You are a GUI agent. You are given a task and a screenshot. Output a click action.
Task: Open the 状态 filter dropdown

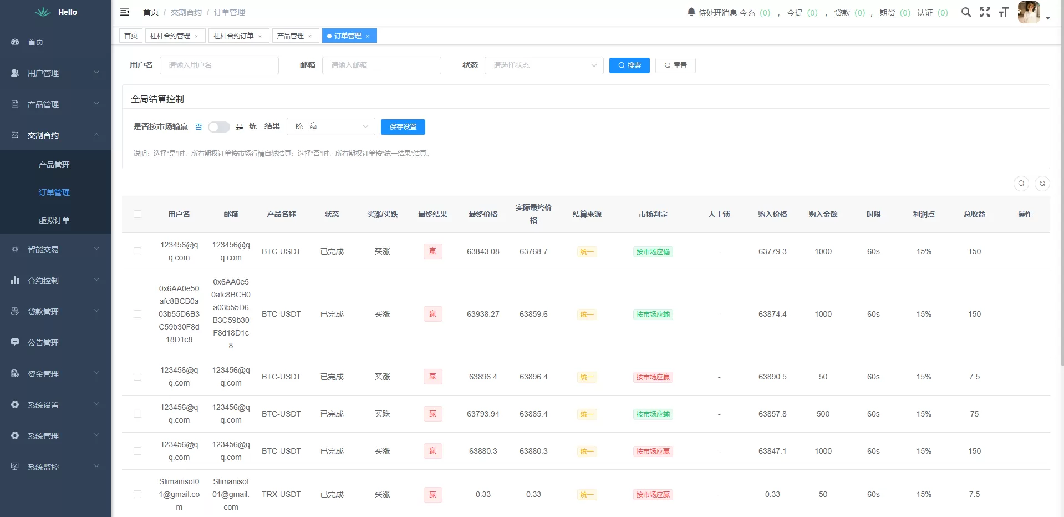[544, 65]
